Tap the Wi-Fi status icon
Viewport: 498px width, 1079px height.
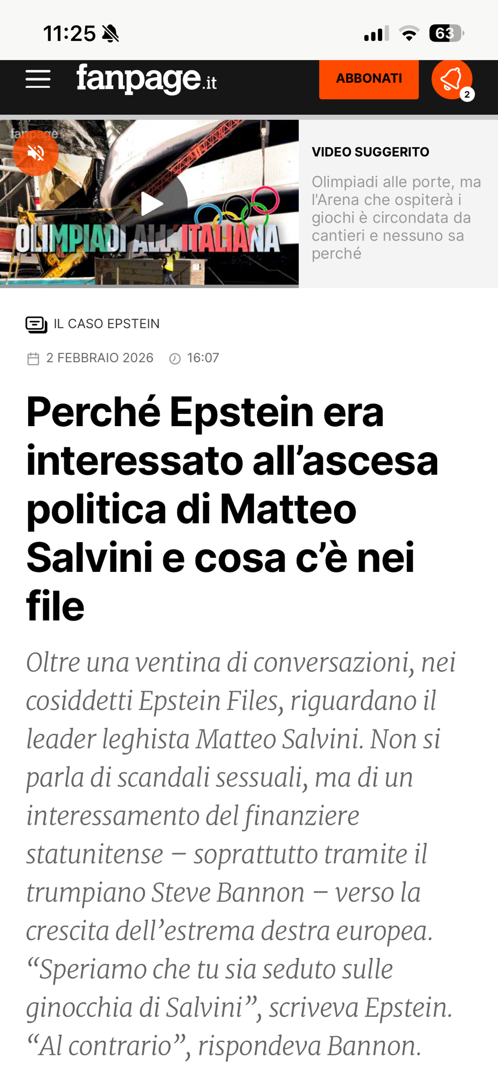(409, 33)
